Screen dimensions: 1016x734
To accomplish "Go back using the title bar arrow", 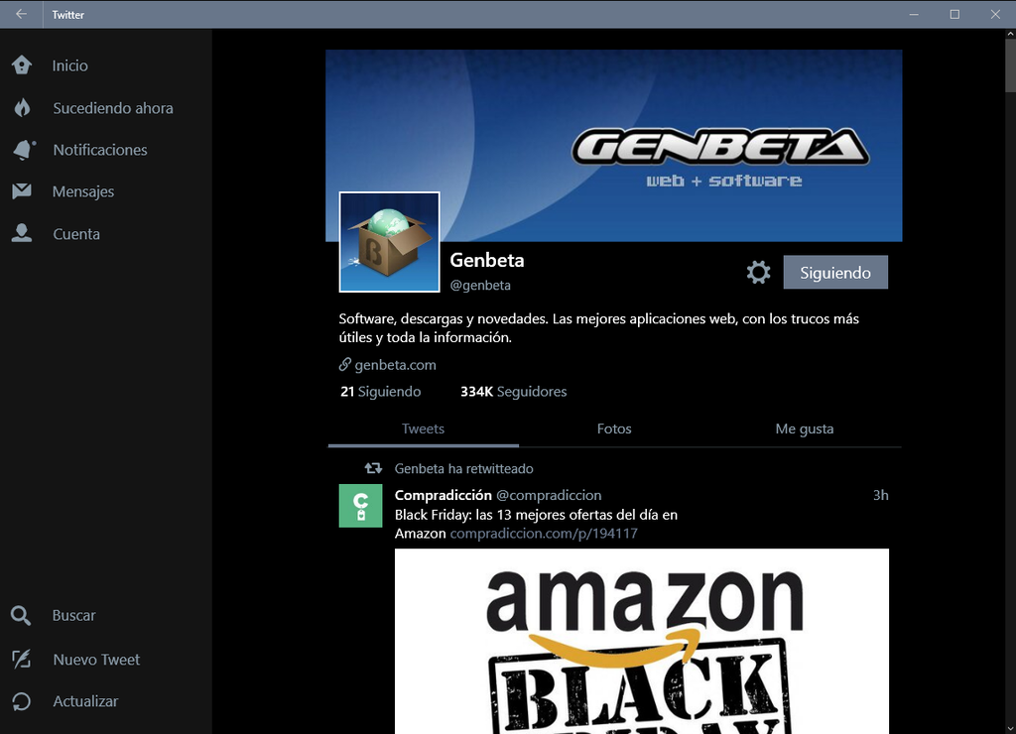I will 21,14.
